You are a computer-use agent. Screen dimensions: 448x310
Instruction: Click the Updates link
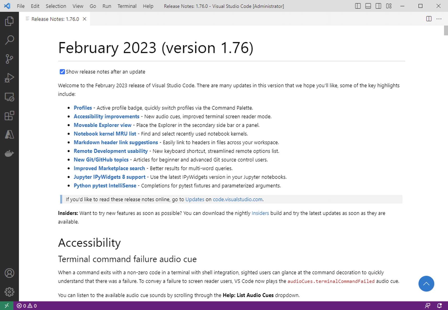(195, 199)
